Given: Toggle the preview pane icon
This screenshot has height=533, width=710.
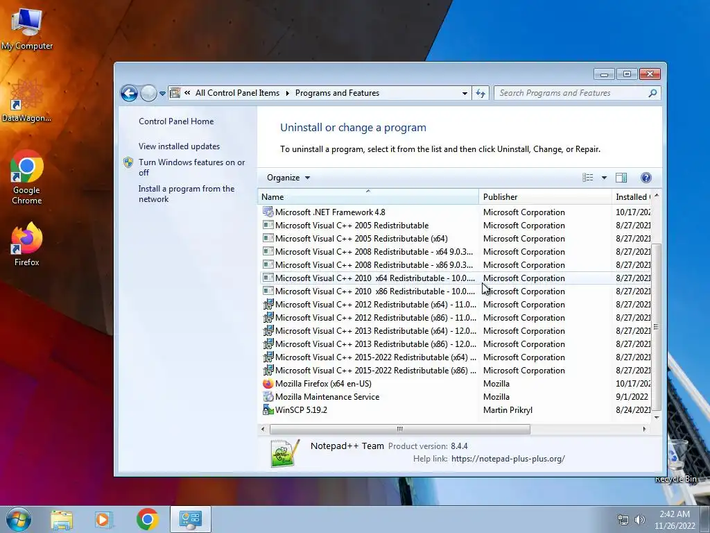Looking at the screenshot, I should (621, 178).
